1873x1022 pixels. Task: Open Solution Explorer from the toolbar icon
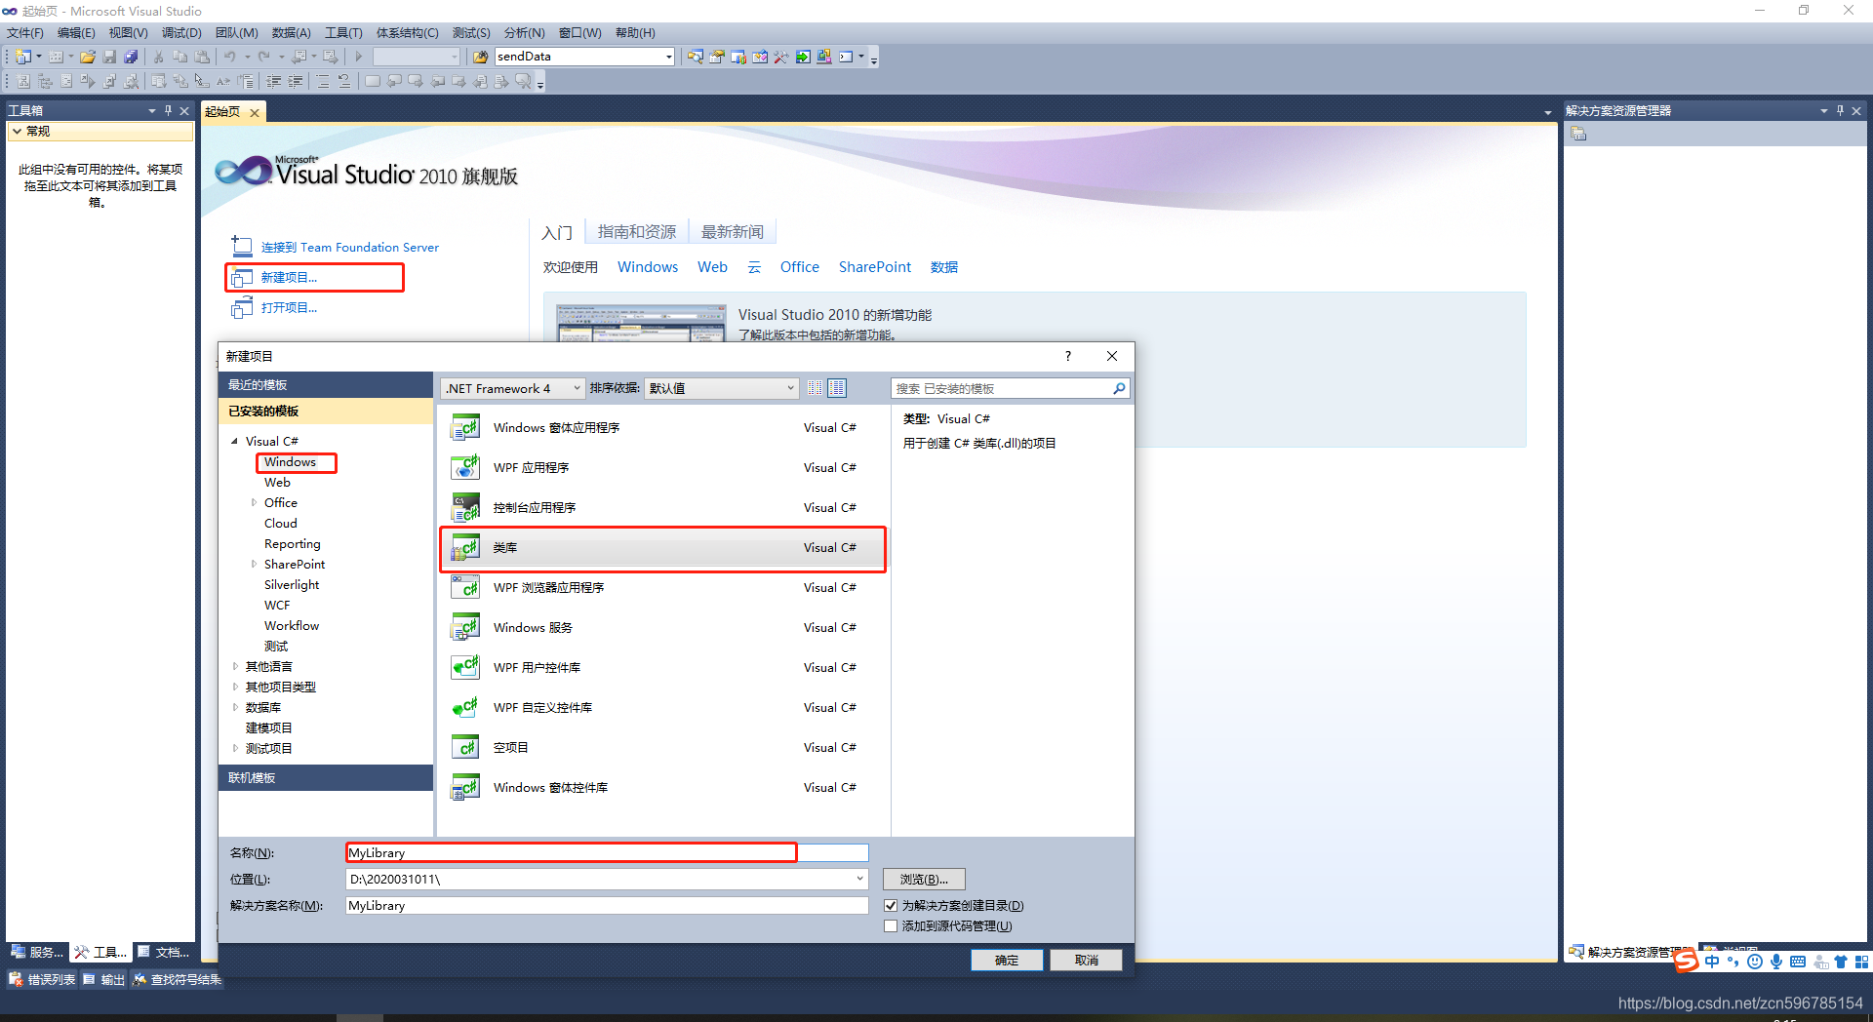(695, 57)
